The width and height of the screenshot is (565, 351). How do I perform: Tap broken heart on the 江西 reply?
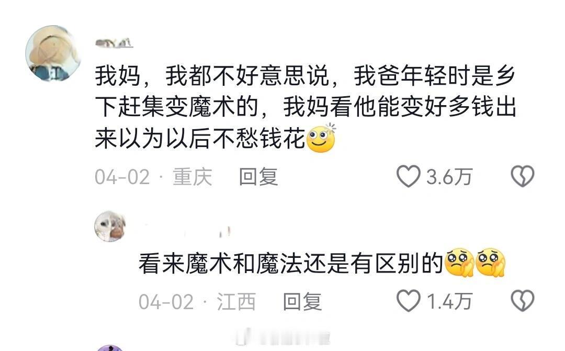click(523, 301)
